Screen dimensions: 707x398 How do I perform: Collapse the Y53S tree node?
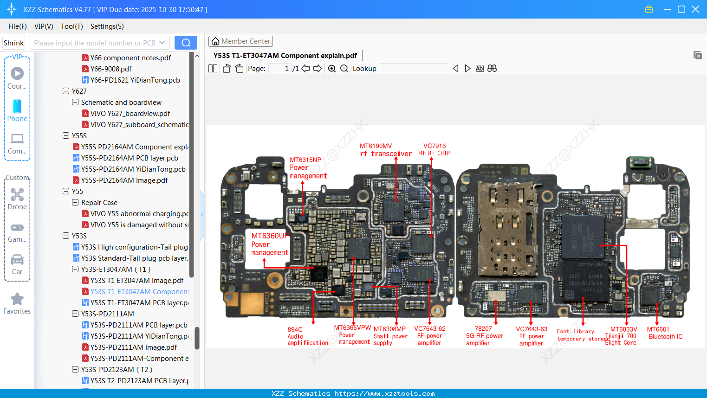[x=66, y=236]
